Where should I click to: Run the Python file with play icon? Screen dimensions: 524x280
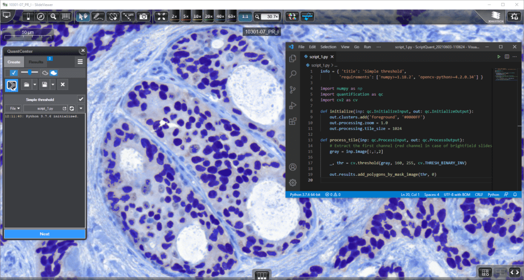tap(499, 56)
